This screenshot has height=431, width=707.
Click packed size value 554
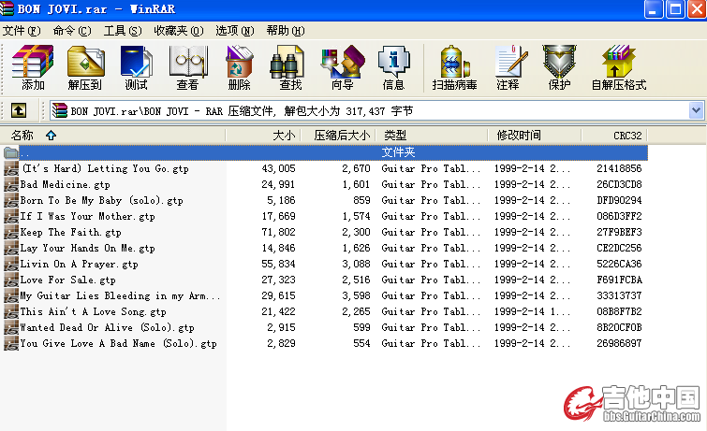point(361,344)
